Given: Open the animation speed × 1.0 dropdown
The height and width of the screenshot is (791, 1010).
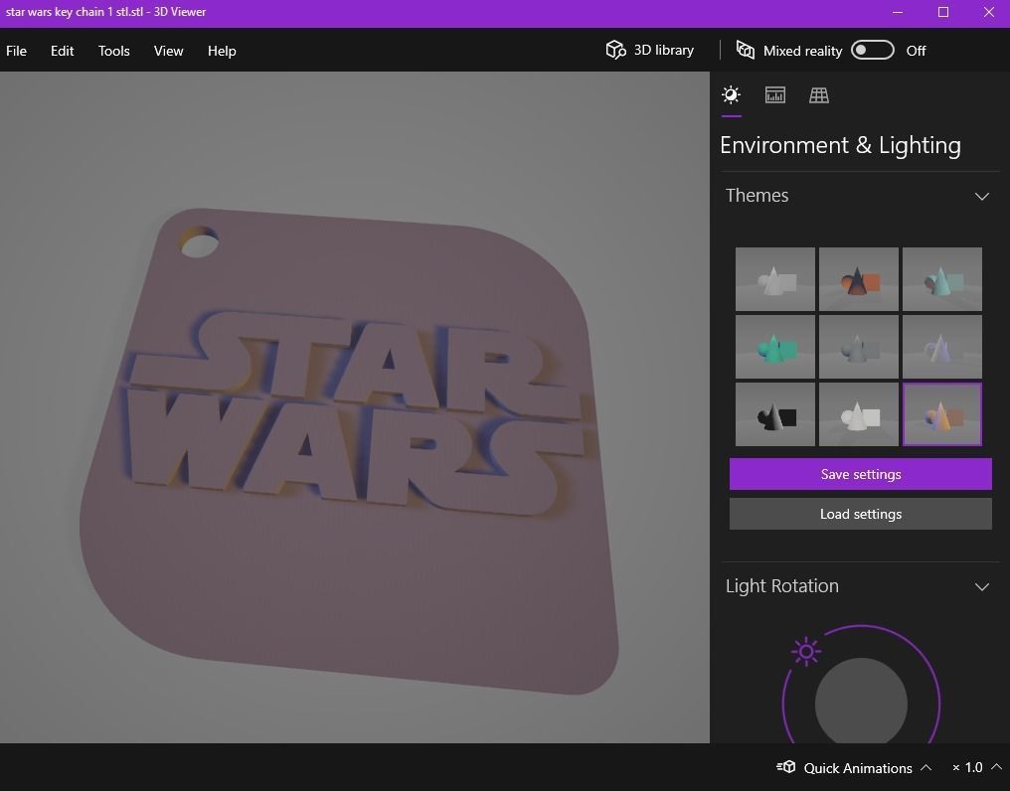Looking at the screenshot, I should (976, 767).
